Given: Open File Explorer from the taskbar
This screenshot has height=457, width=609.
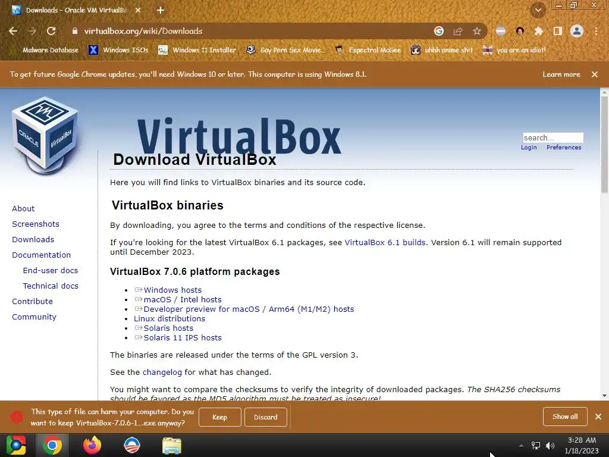Looking at the screenshot, I should 172,445.
